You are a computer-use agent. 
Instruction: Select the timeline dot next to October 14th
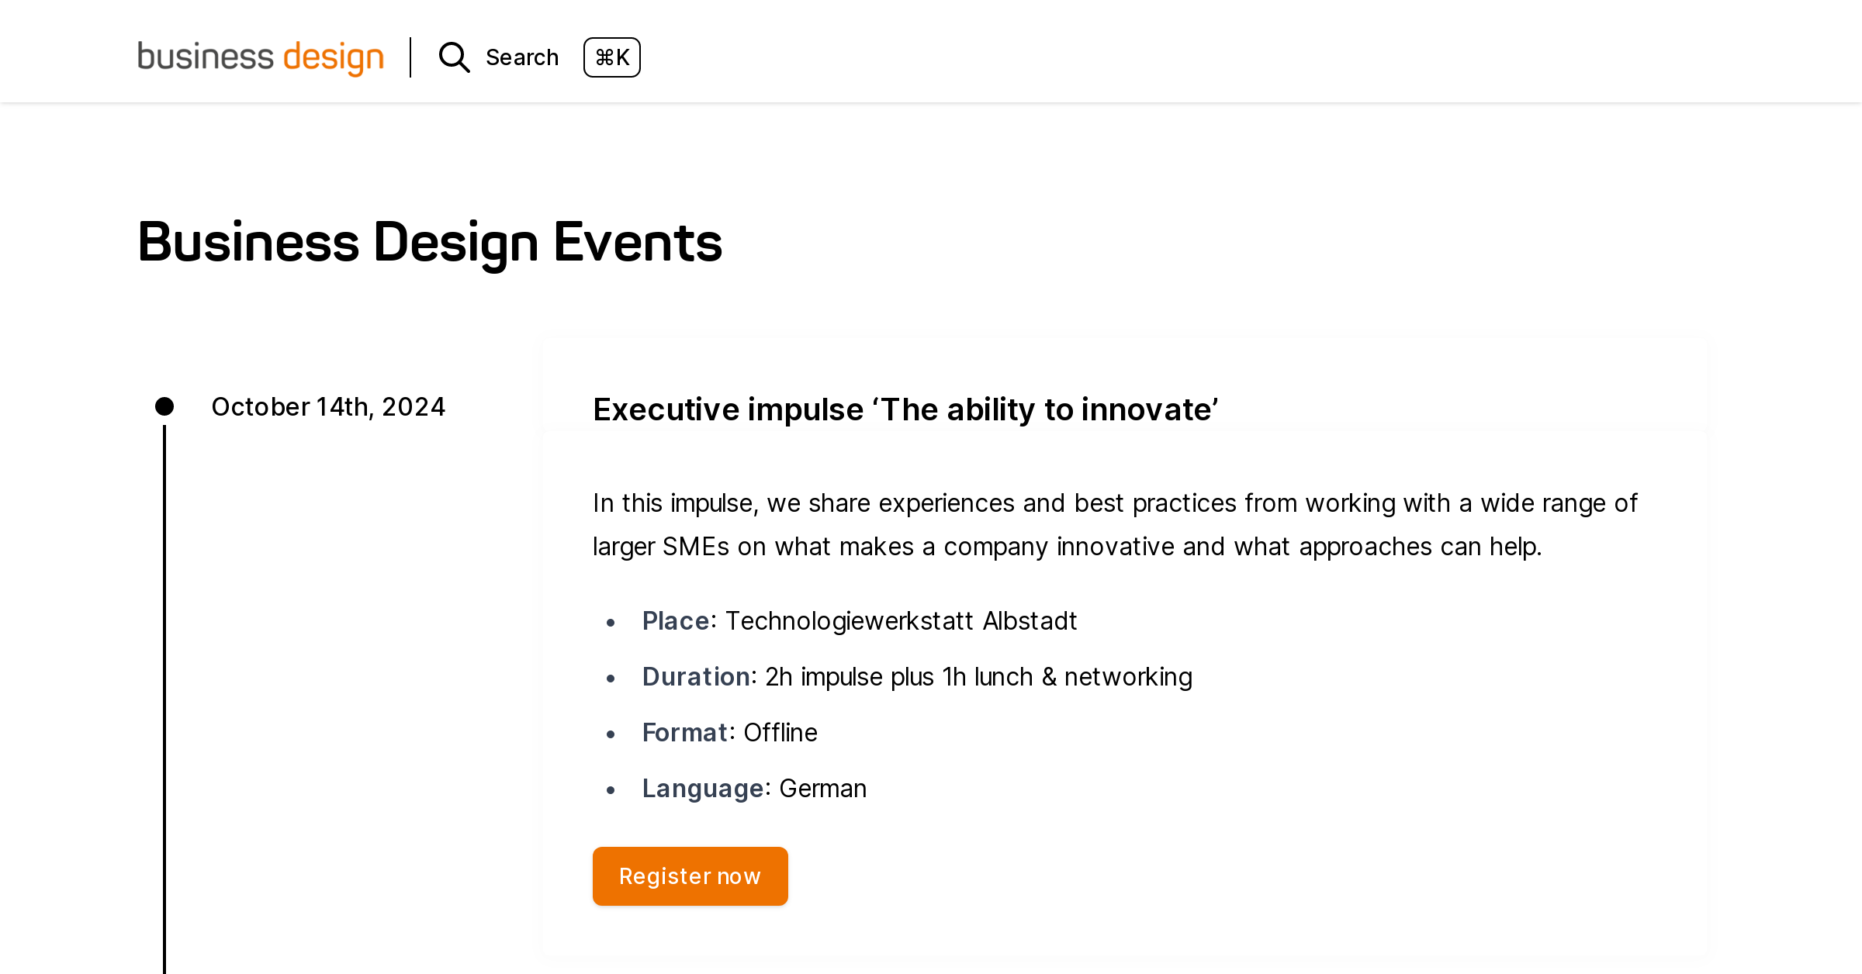[165, 405]
